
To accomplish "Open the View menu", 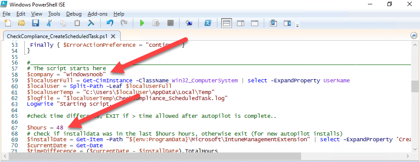I will [x=37, y=14].
